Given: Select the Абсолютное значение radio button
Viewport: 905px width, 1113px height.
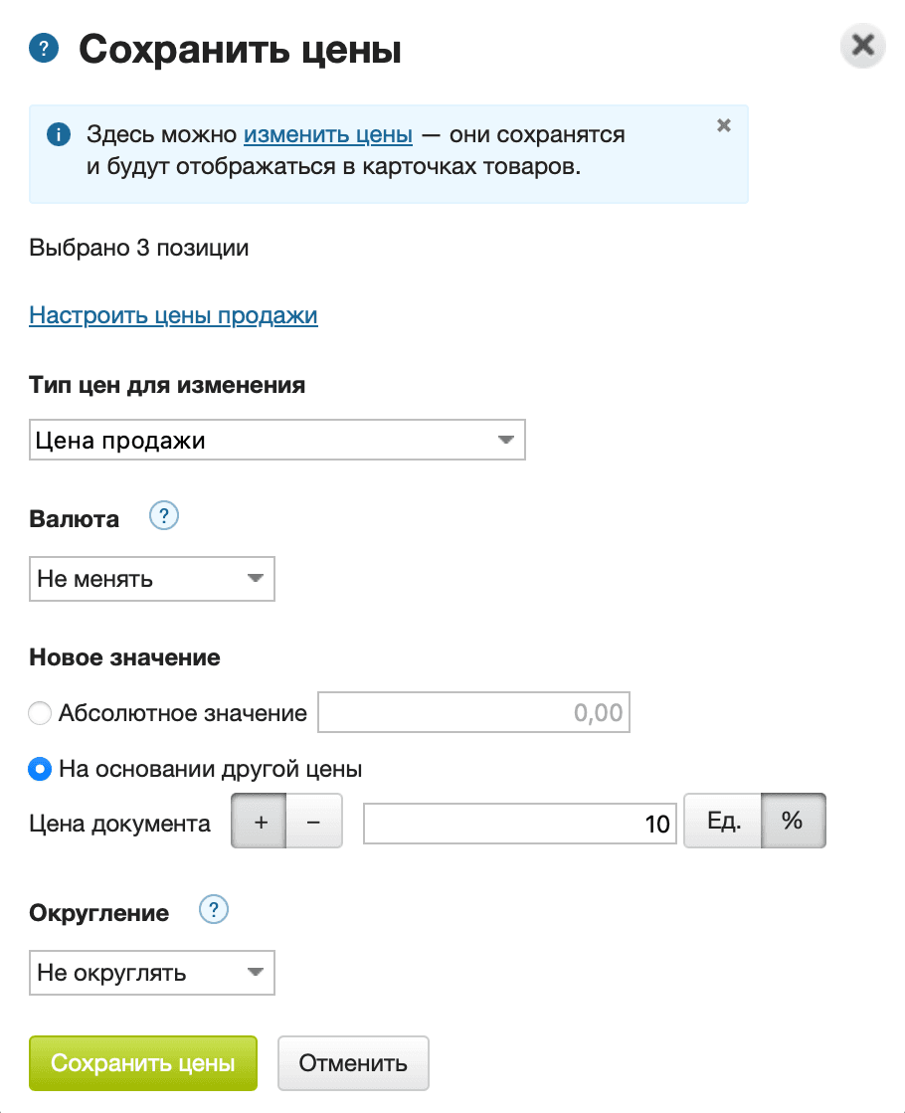Looking at the screenshot, I should [38, 712].
